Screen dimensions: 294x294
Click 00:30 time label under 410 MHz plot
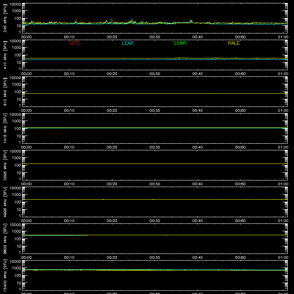click(x=155, y=74)
